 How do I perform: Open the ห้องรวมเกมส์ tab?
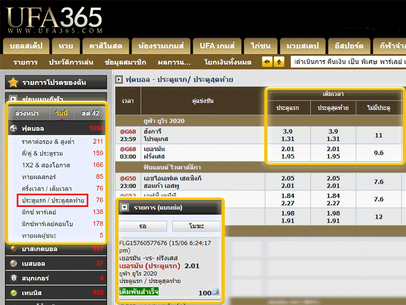point(161,46)
